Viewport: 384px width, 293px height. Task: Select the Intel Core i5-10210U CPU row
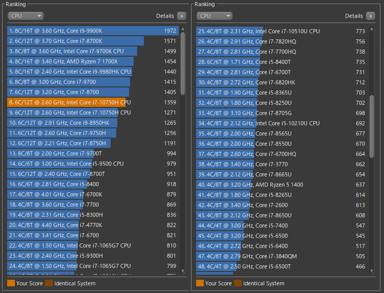[x=282, y=123]
